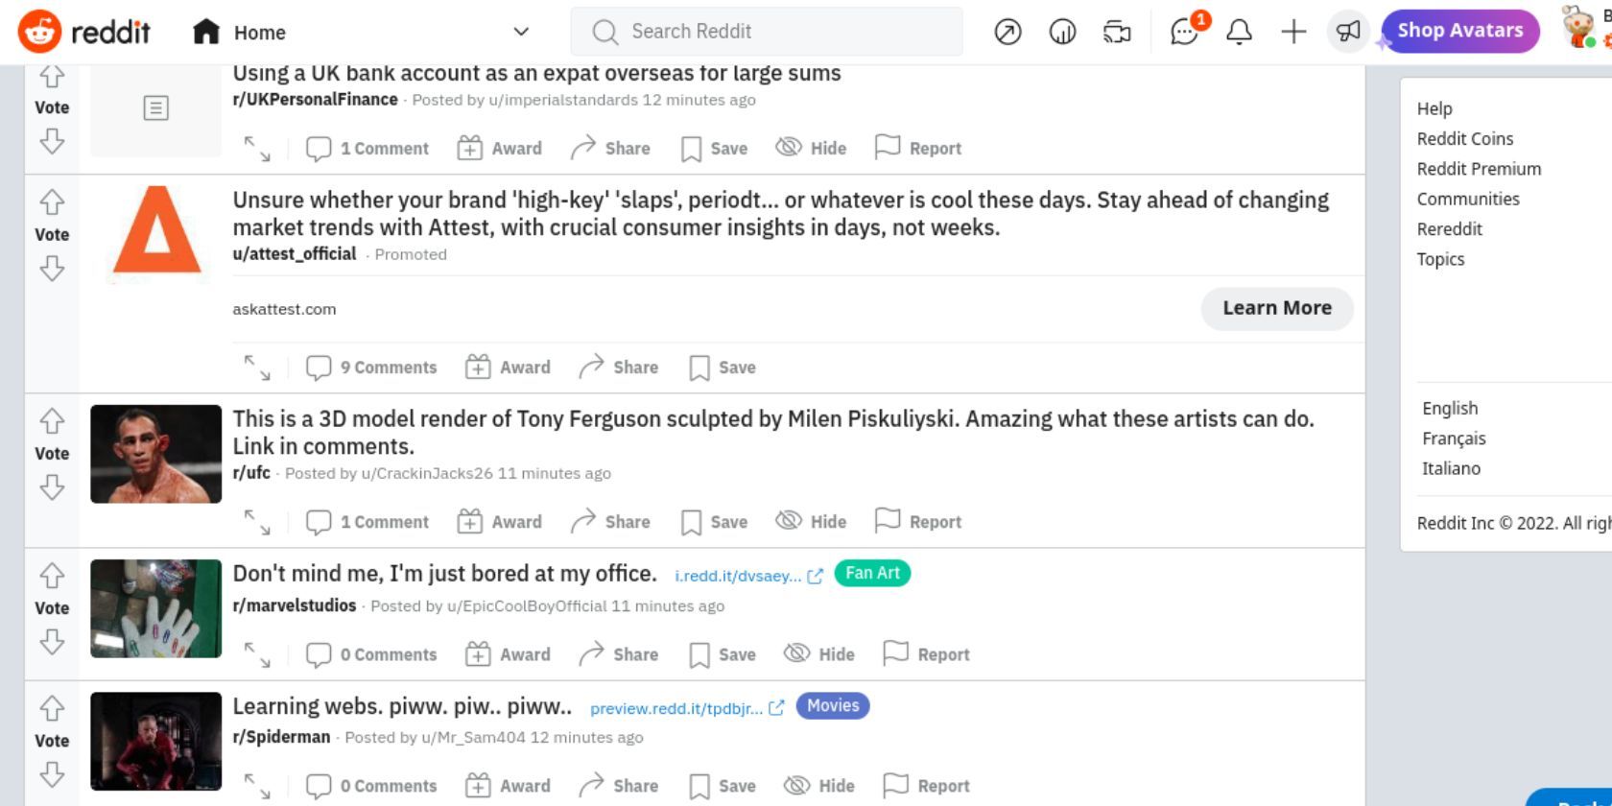Open the notifications bell

tap(1239, 32)
